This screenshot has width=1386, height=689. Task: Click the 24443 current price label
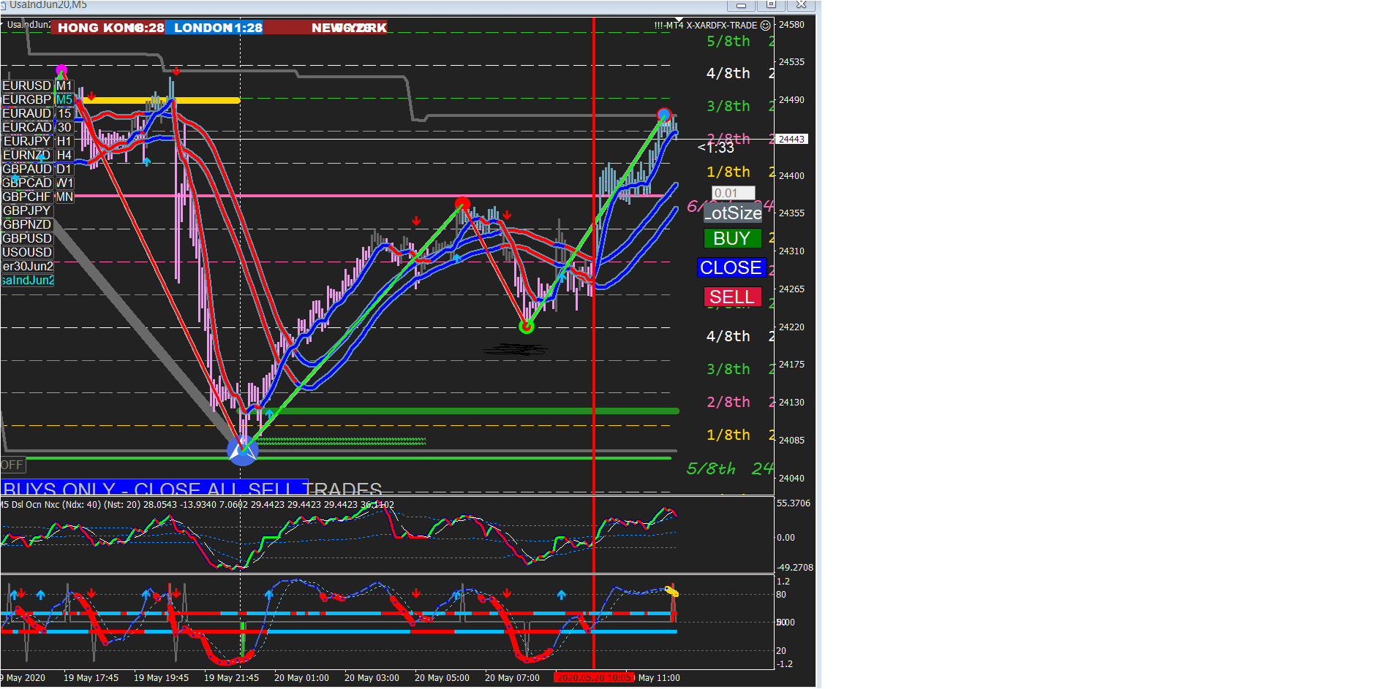(x=791, y=139)
